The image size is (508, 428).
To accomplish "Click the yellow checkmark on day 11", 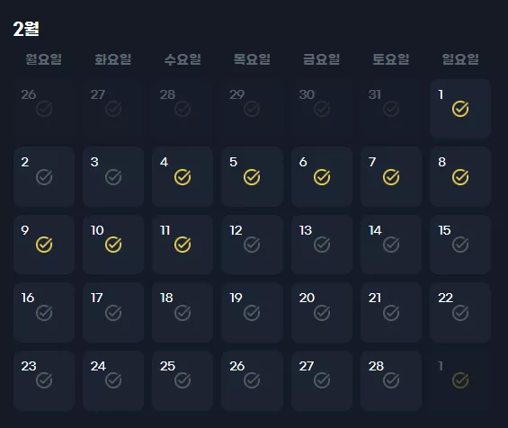I will tap(183, 245).
